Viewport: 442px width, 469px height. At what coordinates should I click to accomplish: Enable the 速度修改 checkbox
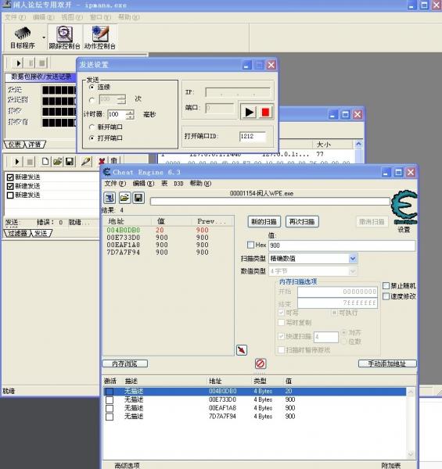coord(386,296)
